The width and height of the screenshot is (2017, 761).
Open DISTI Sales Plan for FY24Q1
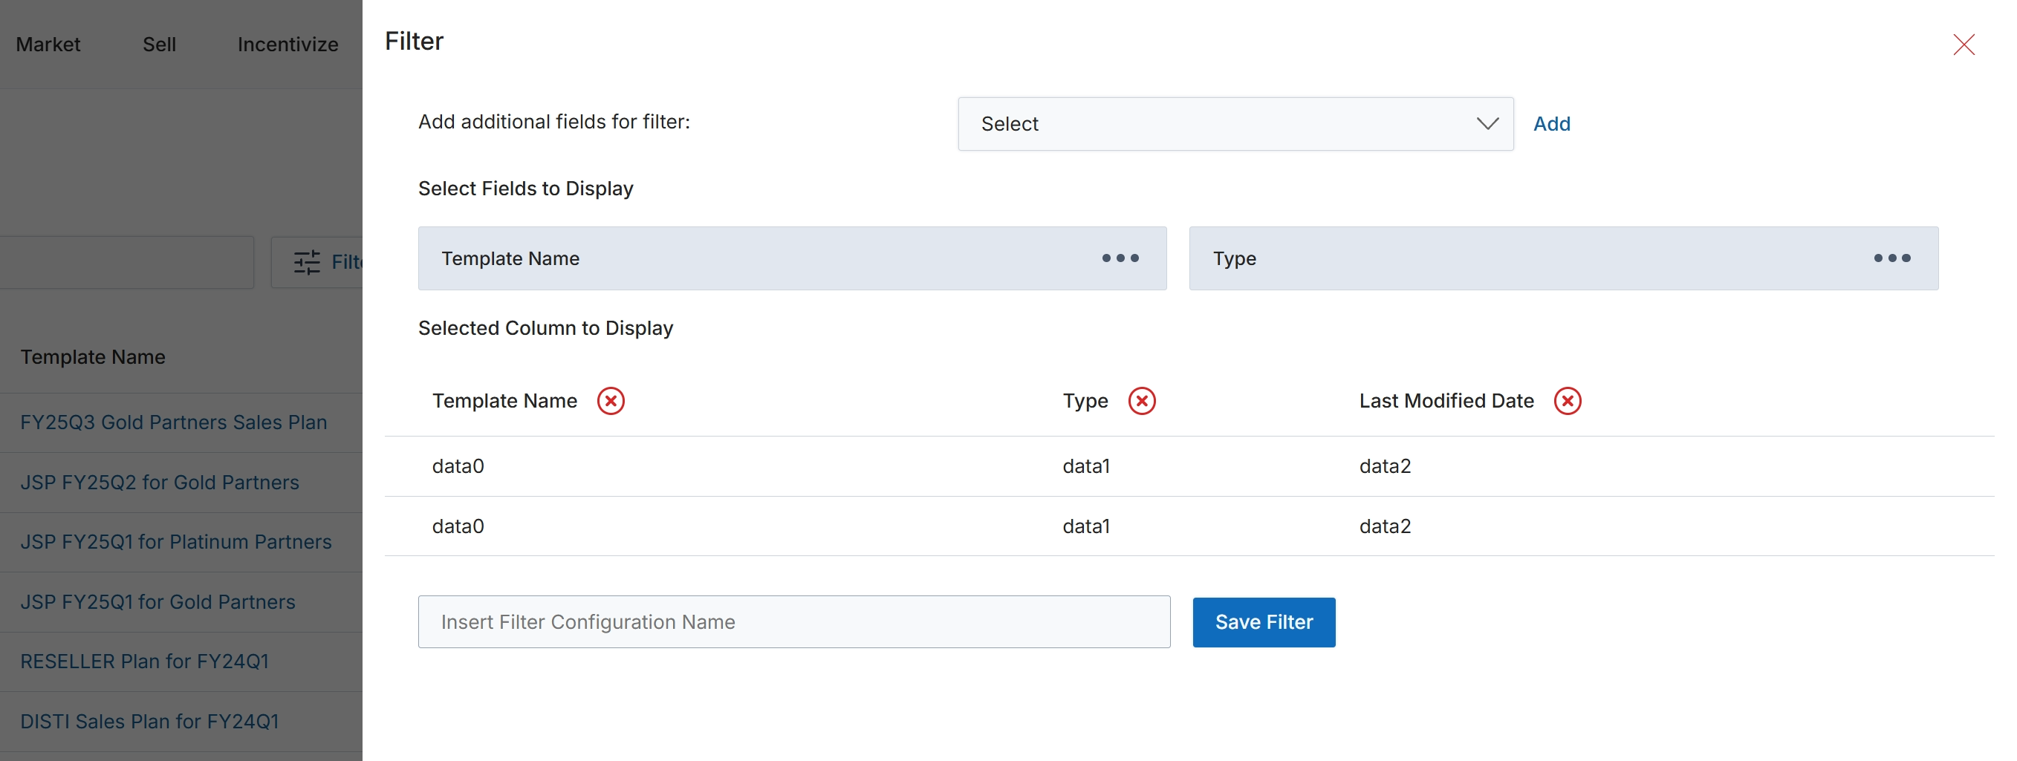pos(149,722)
